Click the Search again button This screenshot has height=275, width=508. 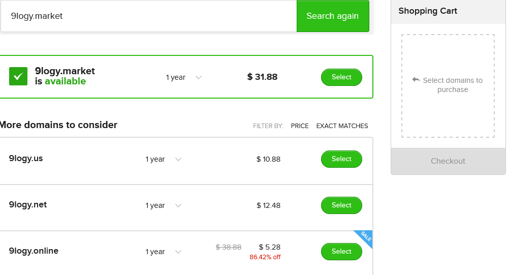(333, 16)
